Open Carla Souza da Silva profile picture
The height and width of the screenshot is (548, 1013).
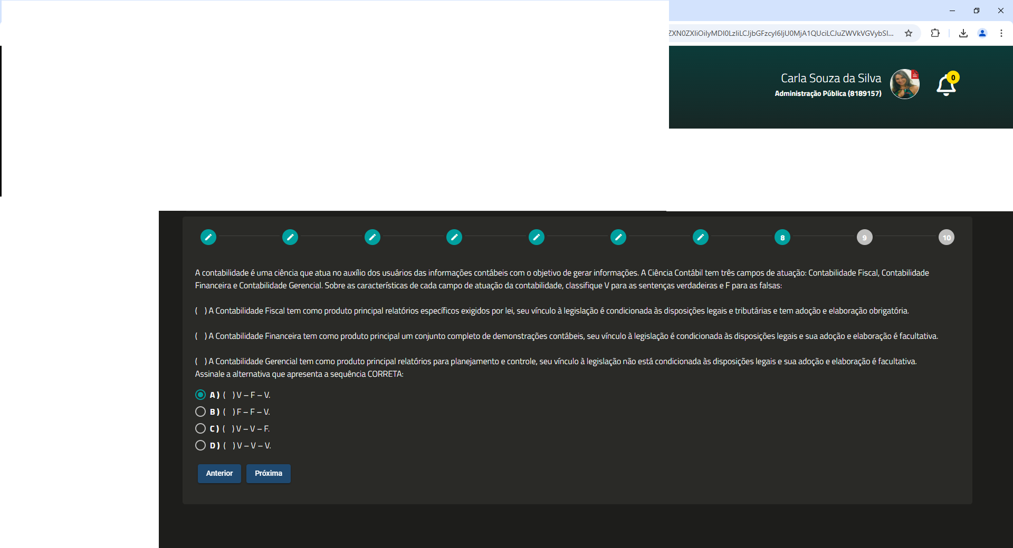click(x=904, y=84)
